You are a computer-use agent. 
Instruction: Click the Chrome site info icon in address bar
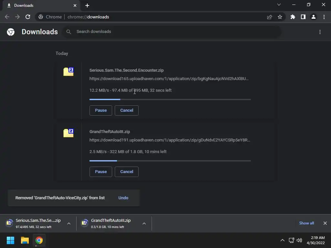pyautogui.click(x=41, y=17)
